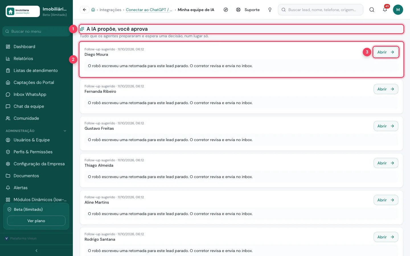Open Fernanda Ribeiro follow-up with Abrir
The height and width of the screenshot is (256, 410).
(x=386, y=89)
